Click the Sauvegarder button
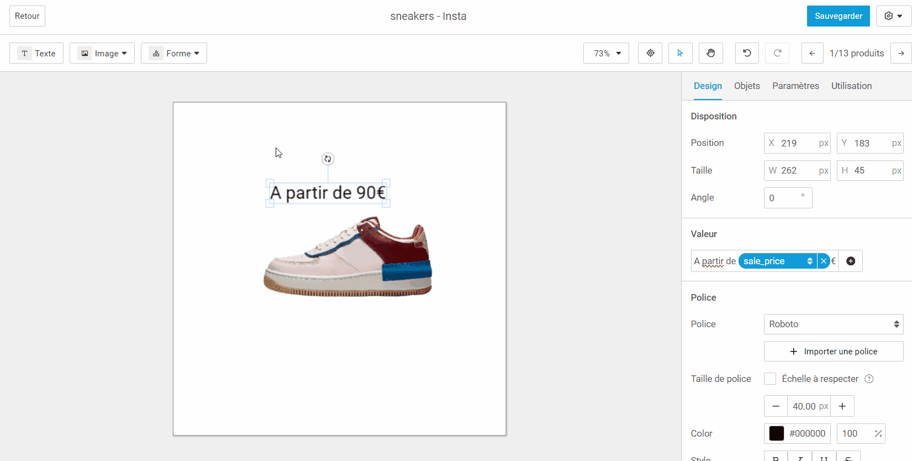912x461 pixels. click(x=838, y=16)
